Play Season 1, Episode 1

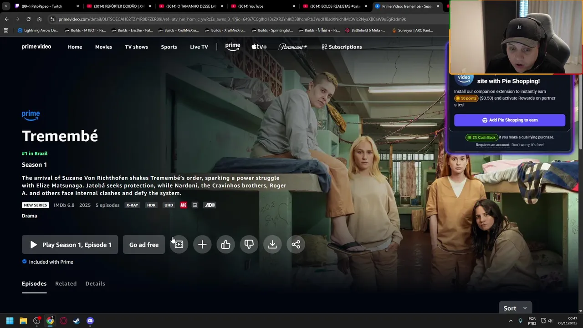pyautogui.click(x=70, y=245)
